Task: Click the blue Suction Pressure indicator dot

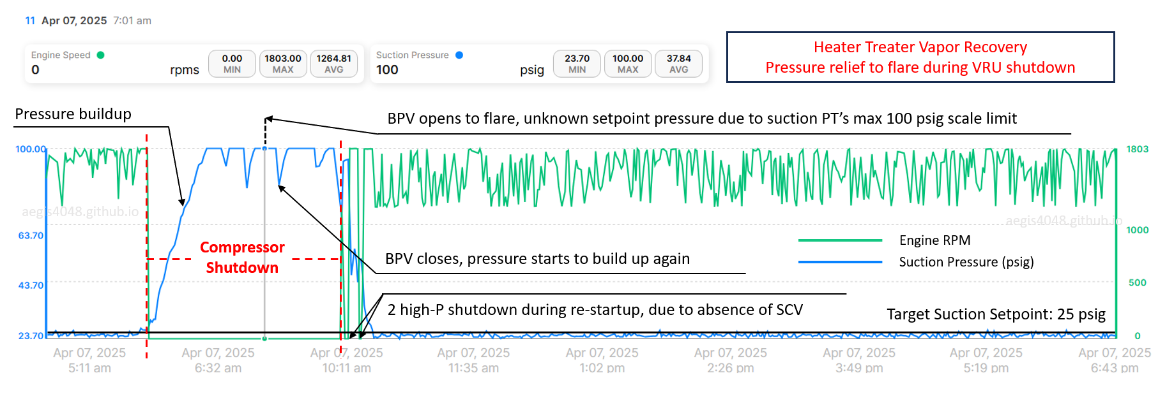Action: point(459,55)
